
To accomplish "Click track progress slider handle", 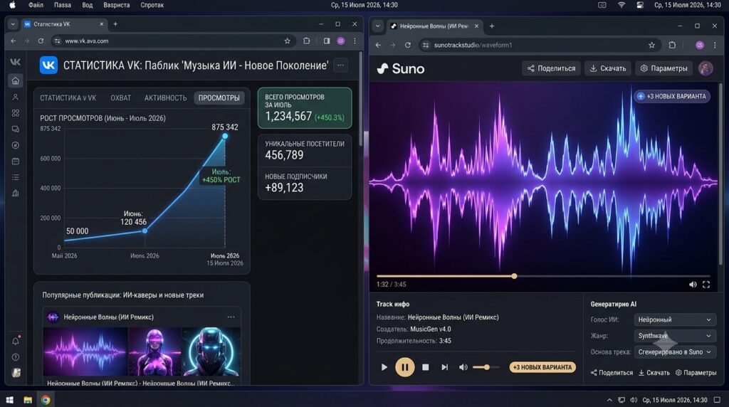I will tap(514, 276).
